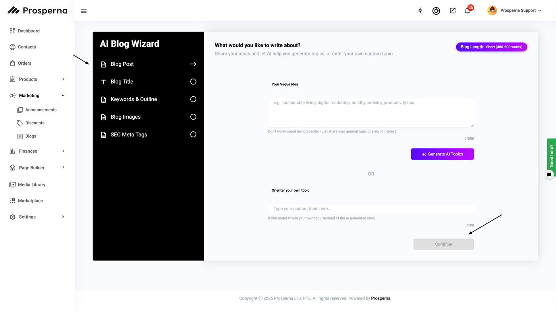The width and height of the screenshot is (556, 311).
Task: Click the hamburger menu icon
Action: pos(84,11)
